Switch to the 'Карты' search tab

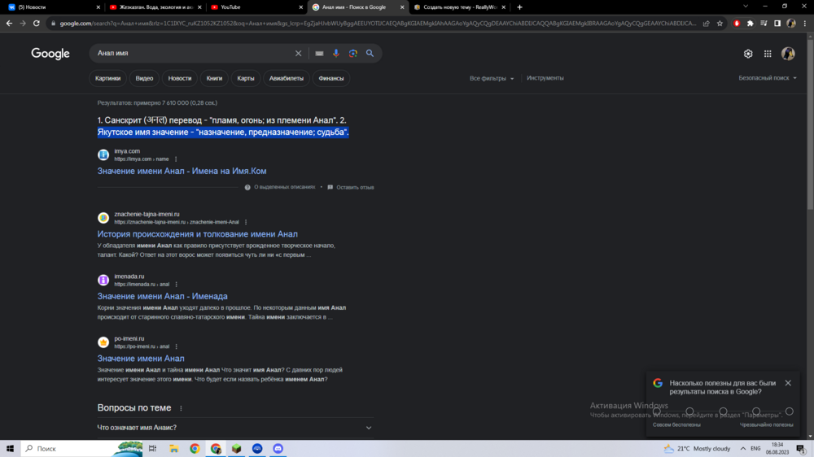(246, 78)
